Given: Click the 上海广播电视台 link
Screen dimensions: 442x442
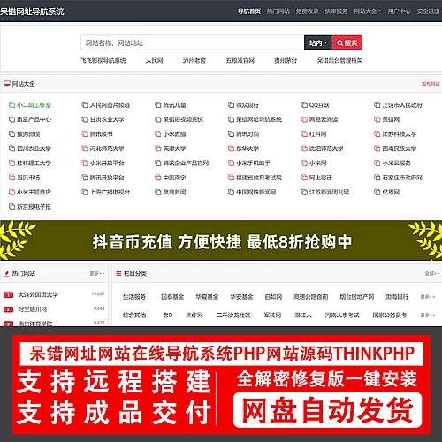Looking at the screenshot, I should click(110, 192).
